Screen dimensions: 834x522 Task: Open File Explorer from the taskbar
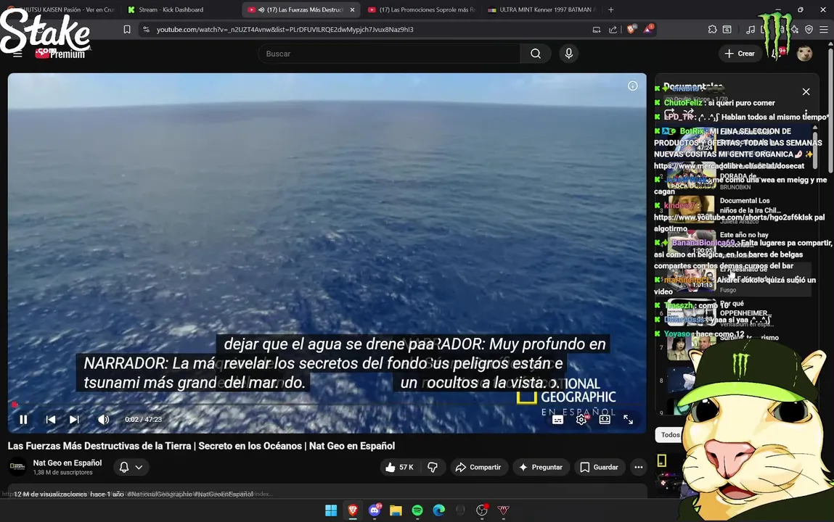396,510
